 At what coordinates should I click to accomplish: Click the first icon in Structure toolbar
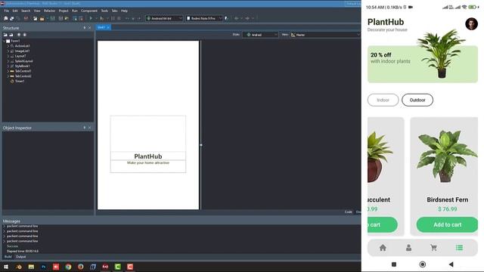coord(5,35)
